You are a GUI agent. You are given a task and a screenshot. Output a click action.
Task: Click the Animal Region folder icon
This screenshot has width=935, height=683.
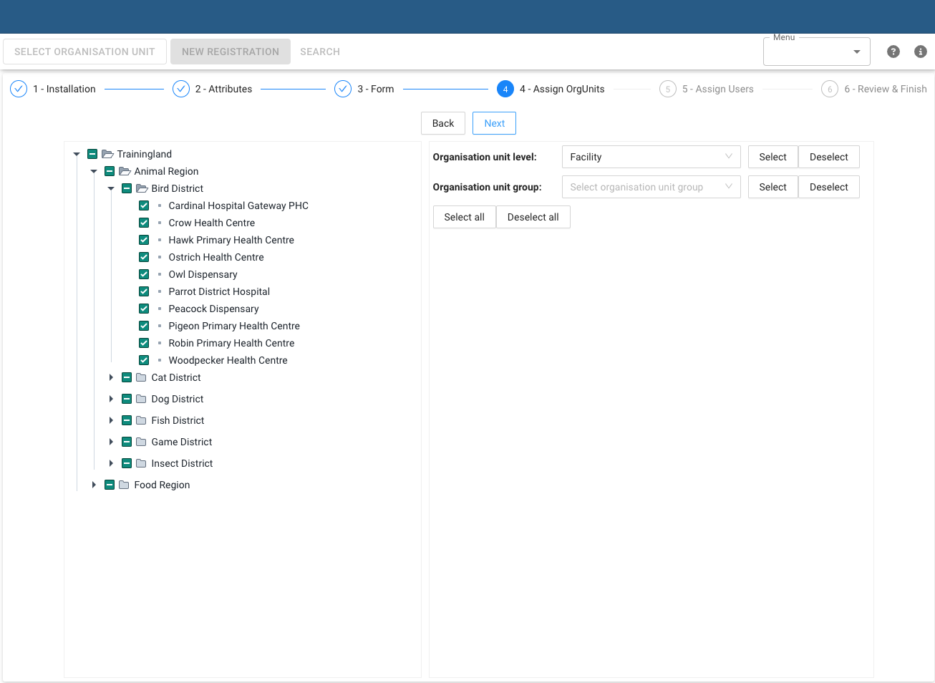coord(125,171)
